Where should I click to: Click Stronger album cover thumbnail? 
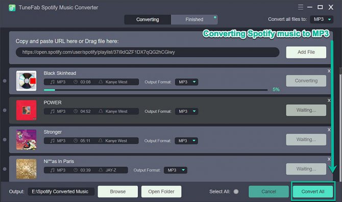[x=27, y=140]
